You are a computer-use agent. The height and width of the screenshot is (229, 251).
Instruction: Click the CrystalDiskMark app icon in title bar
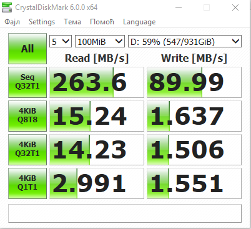pos(7,7)
